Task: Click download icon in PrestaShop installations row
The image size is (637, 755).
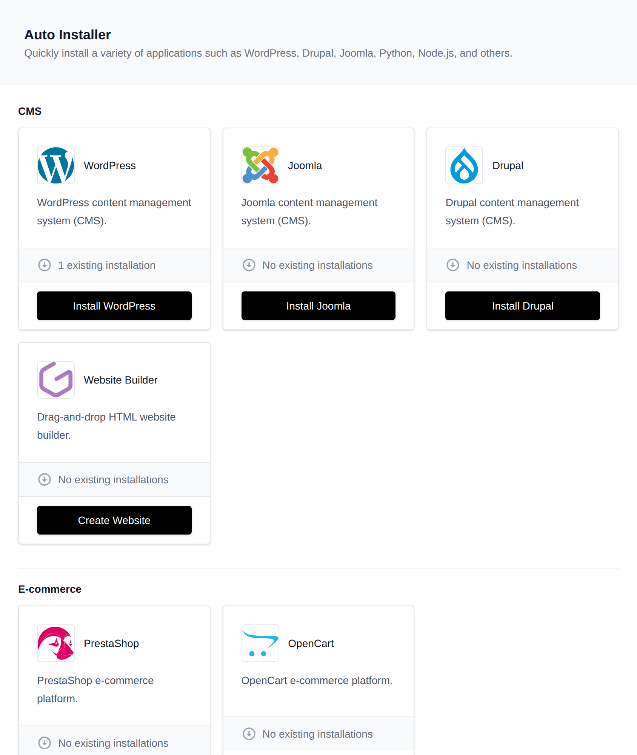Action: 45,743
